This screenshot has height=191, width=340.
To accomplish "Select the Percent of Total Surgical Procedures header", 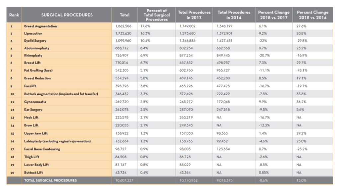I will [157, 15].
